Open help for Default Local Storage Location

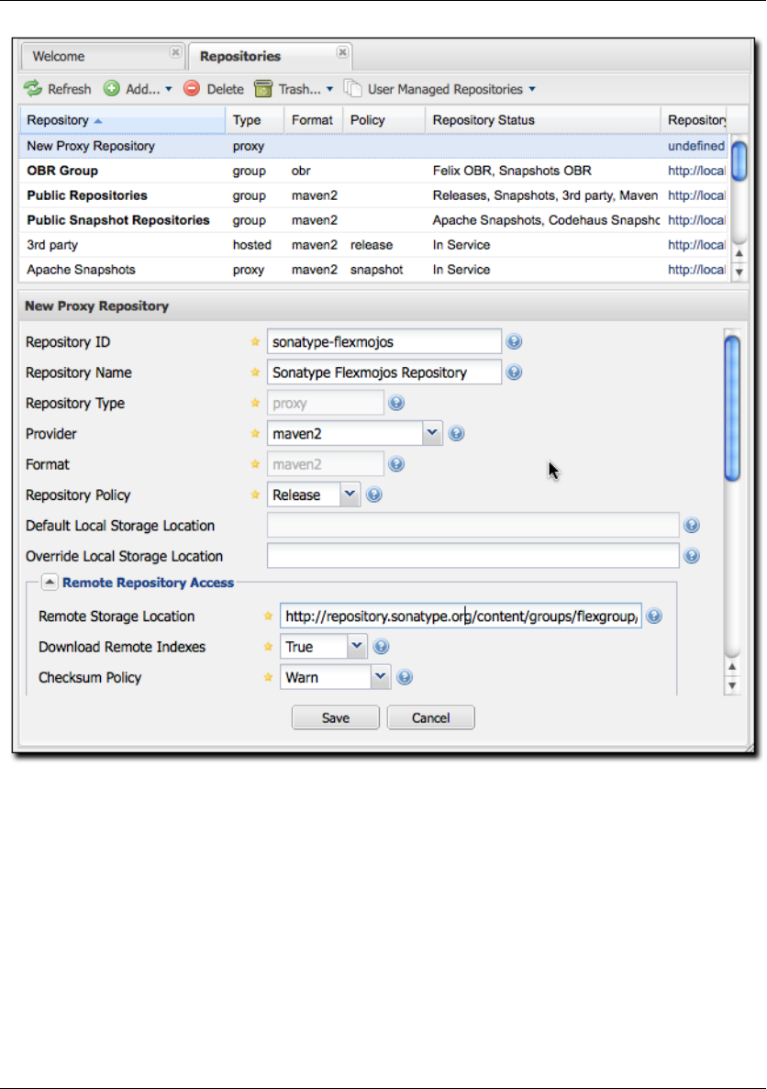click(691, 525)
